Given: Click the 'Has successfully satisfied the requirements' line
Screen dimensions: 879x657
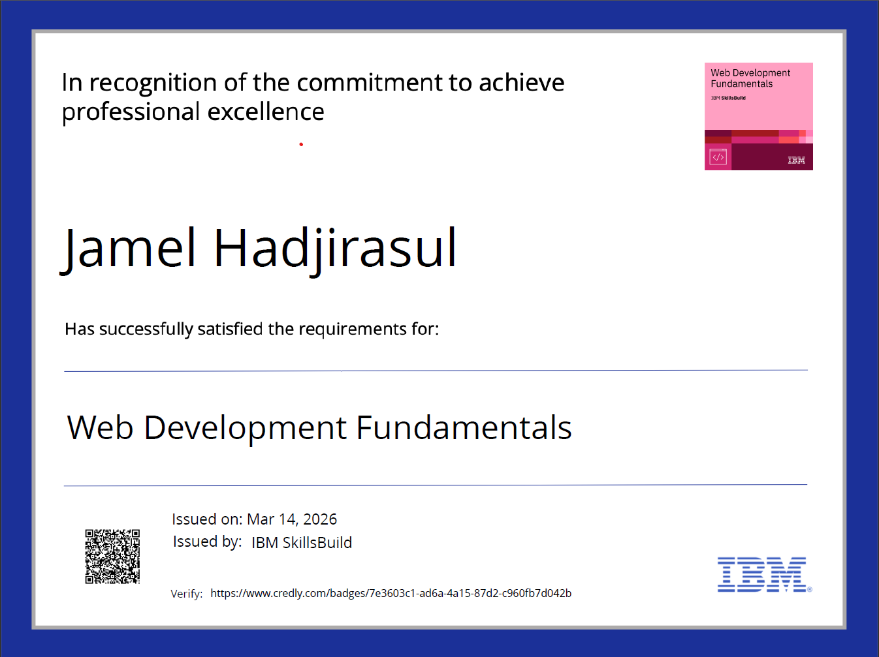Looking at the screenshot, I should click(251, 329).
